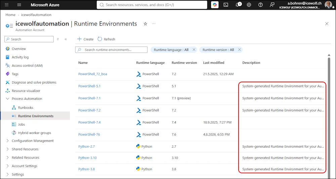The height and width of the screenshot is (179, 336).
Task: Open PowerShell_72_boa environment
Action: 93,74
